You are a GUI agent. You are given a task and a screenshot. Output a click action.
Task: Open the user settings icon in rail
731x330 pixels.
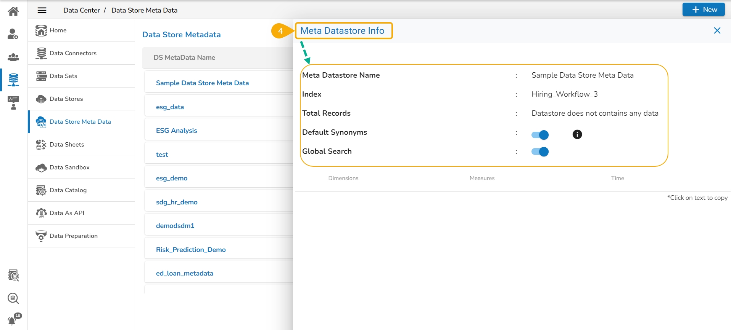click(x=13, y=34)
